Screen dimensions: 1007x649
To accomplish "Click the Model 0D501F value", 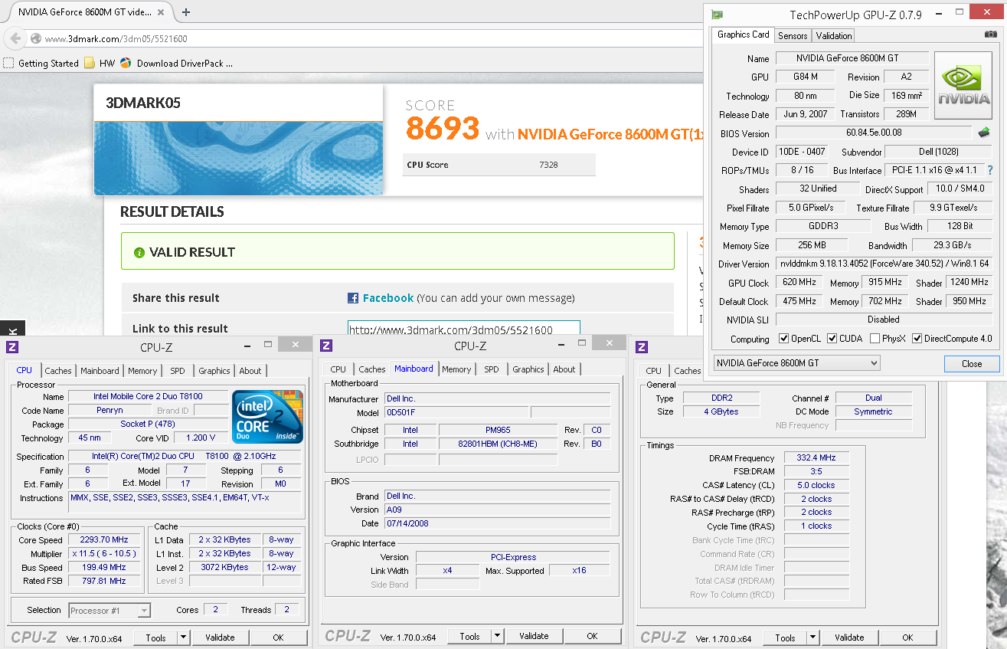I will (456, 412).
